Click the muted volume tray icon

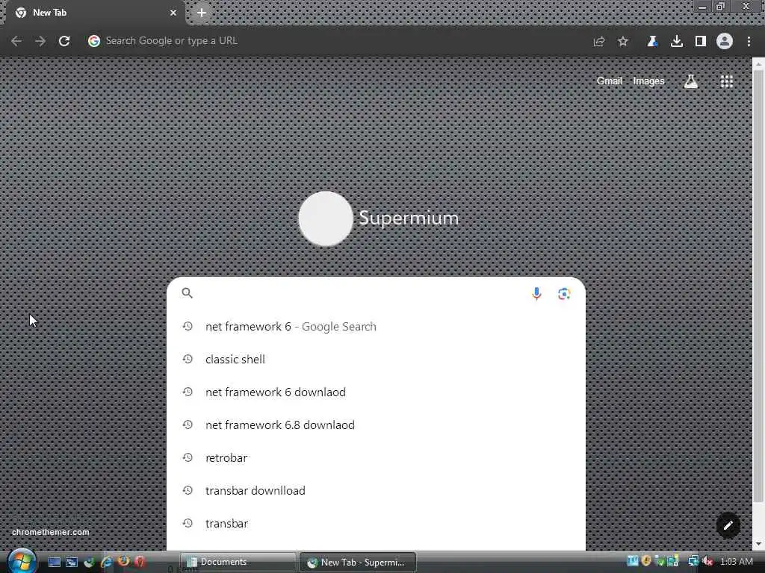[x=707, y=561]
